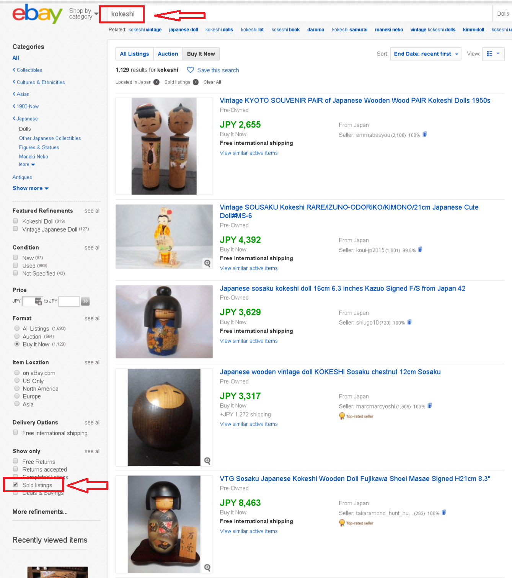Click the eBay logo

(37, 14)
